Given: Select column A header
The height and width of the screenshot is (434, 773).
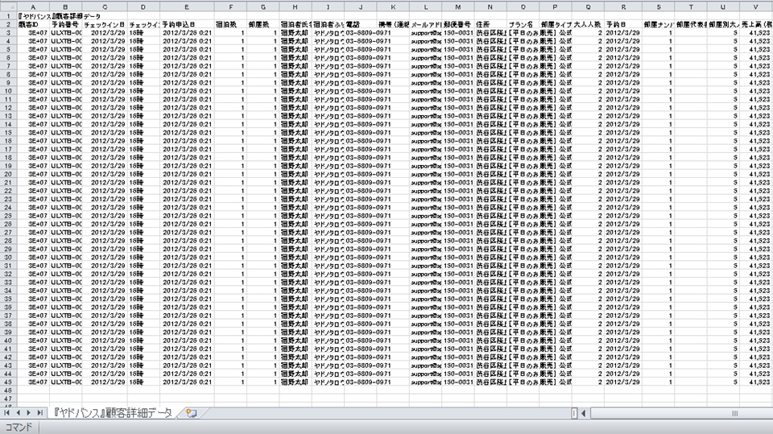Looking at the screenshot, I should point(33,7).
